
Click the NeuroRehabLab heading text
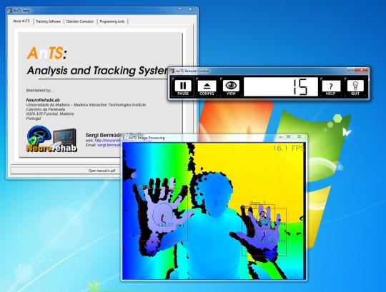43,100
